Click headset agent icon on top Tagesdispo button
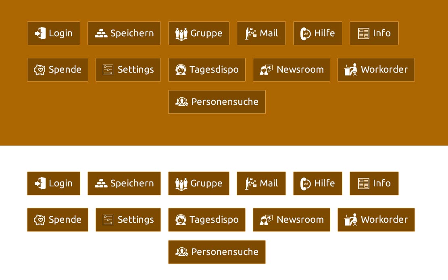The width and height of the screenshot is (448, 280). point(181,70)
